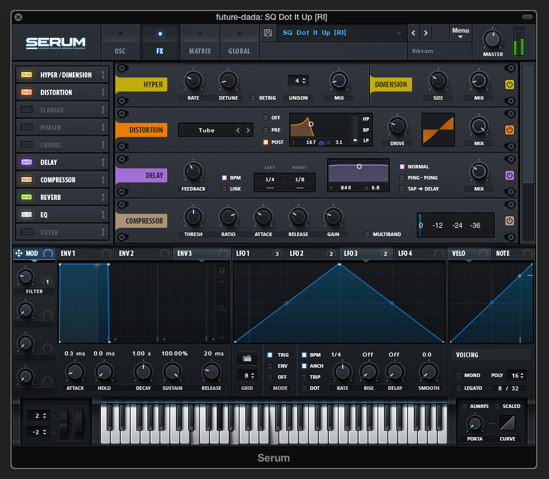Disable the EQ in the FX rack
The height and width of the screenshot is (479, 549).
[x=27, y=214]
